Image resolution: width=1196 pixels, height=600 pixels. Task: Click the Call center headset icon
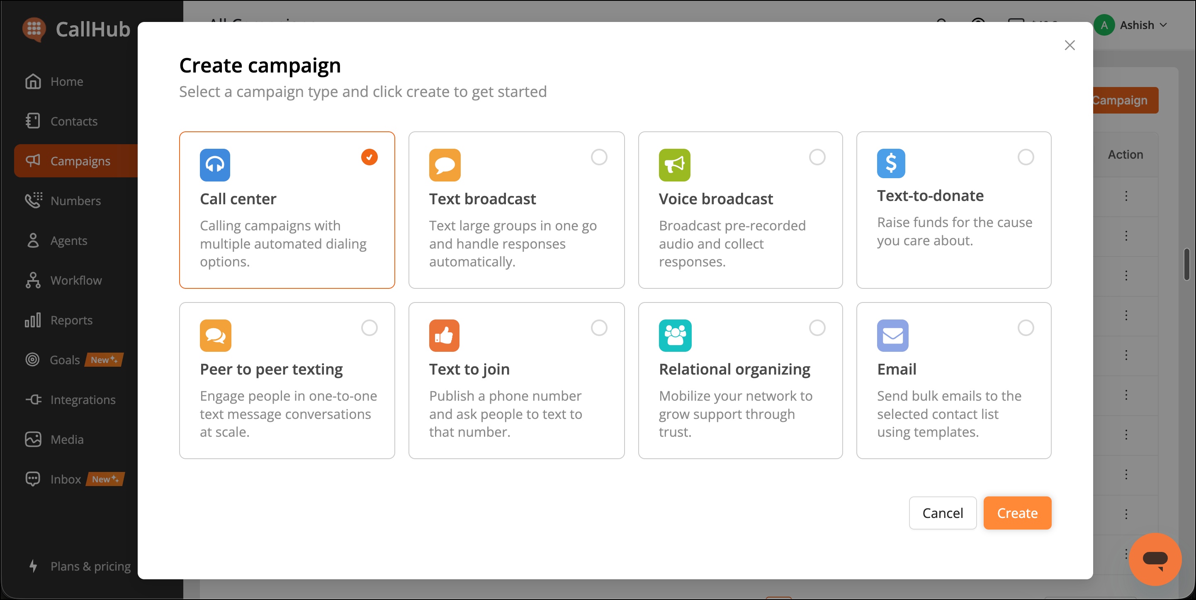pyautogui.click(x=215, y=165)
